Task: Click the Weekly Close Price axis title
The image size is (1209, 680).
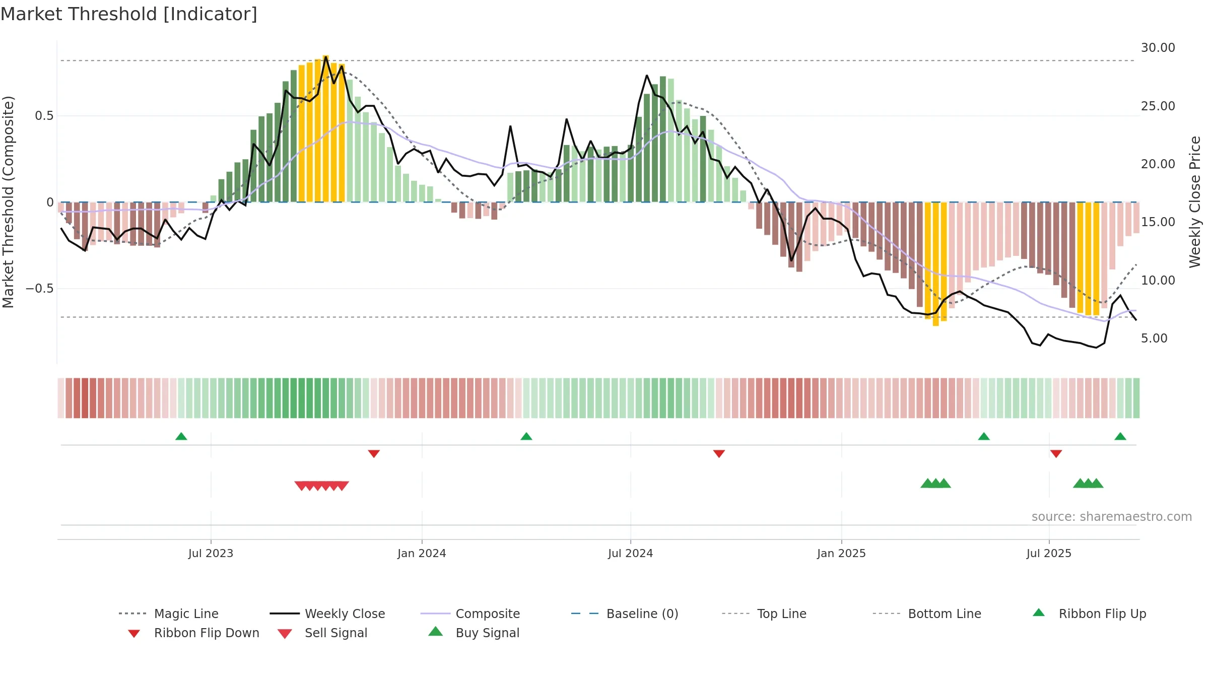Action: click(1195, 201)
